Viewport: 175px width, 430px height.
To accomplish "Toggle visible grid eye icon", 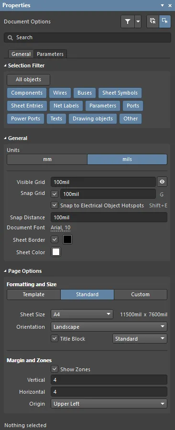I will (x=162, y=182).
